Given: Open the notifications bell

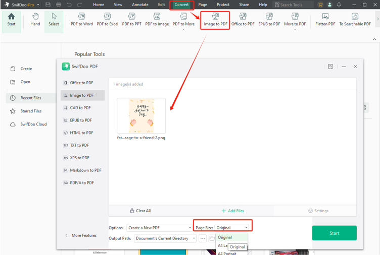Looking at the screenshot, I should 339,5.
